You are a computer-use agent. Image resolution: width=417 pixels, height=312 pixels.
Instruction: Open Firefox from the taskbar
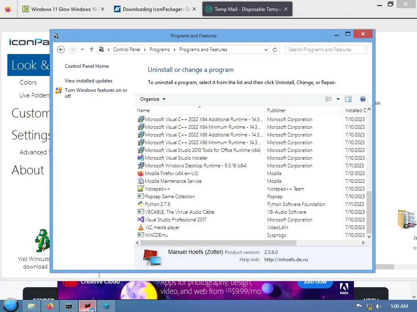coord(50,306)
